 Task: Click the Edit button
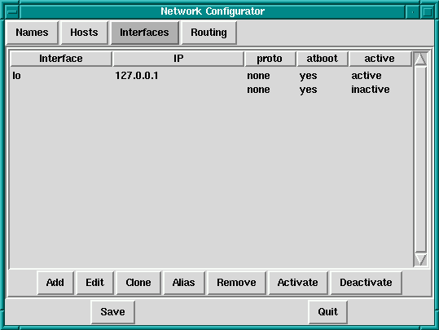click(95, 283)
